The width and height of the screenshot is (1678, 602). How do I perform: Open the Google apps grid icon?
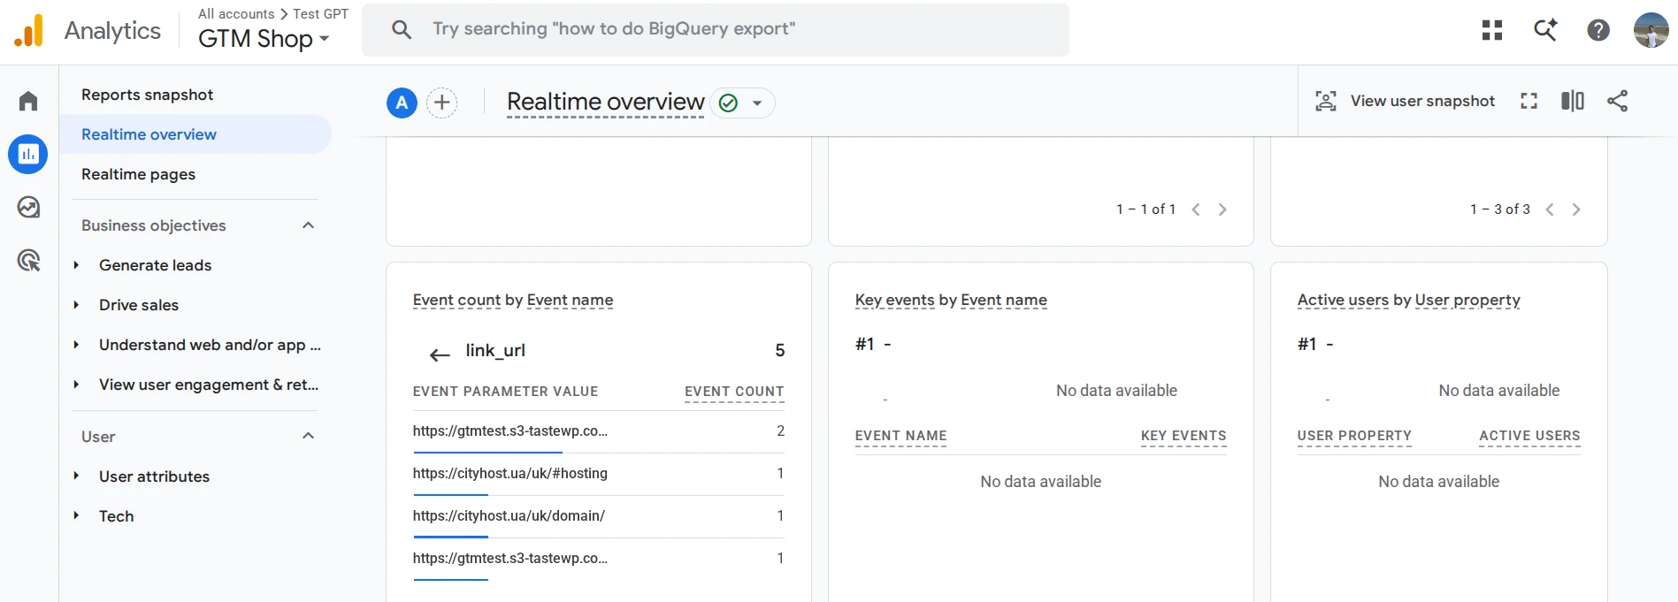[x=1492, y=30]
